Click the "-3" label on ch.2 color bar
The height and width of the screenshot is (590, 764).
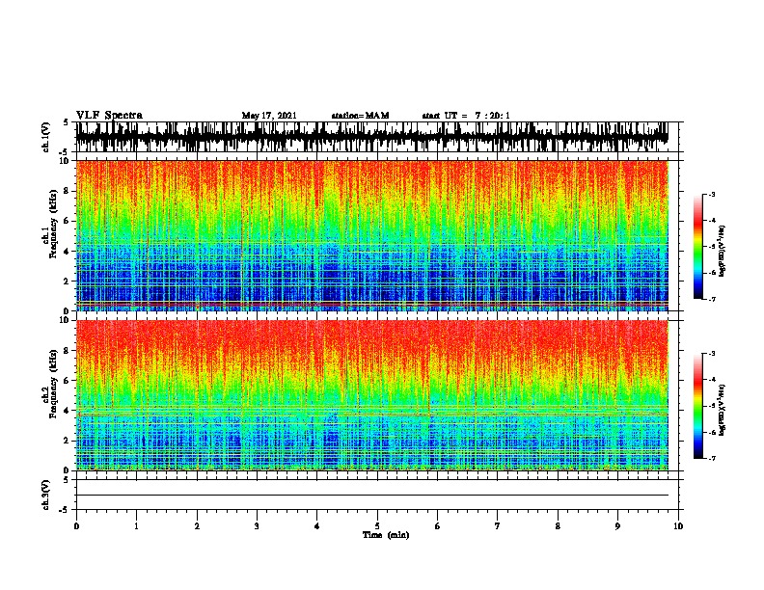click(x=712, y=354)
